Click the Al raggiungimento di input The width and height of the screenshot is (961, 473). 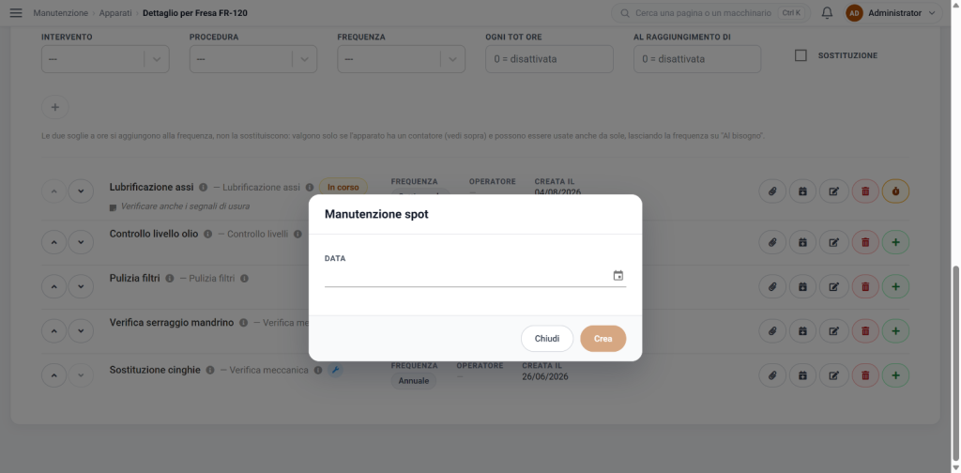[x=697, y=59]
